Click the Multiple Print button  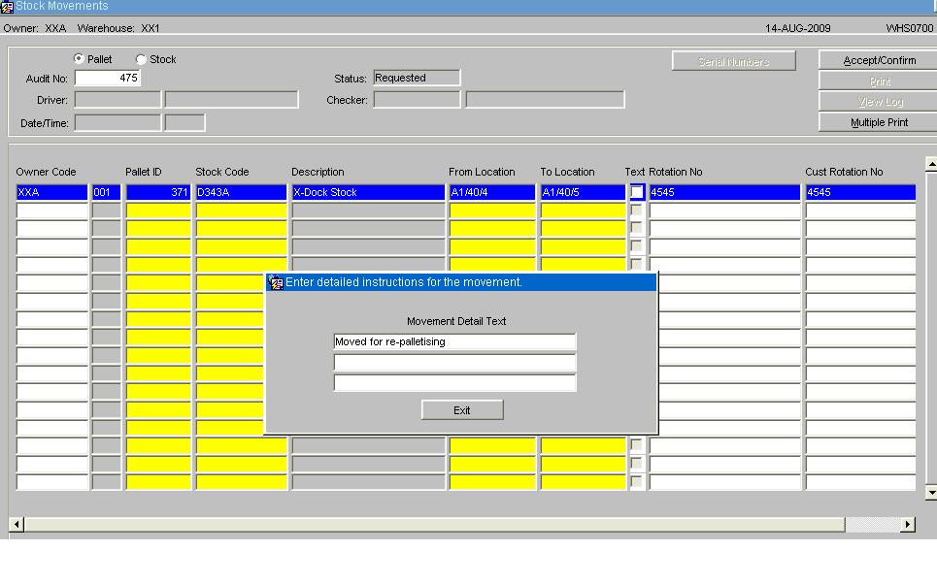point(879,122)
